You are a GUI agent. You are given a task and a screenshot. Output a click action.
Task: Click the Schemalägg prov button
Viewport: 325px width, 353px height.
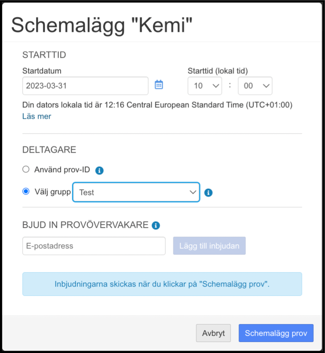coord(276,333)
